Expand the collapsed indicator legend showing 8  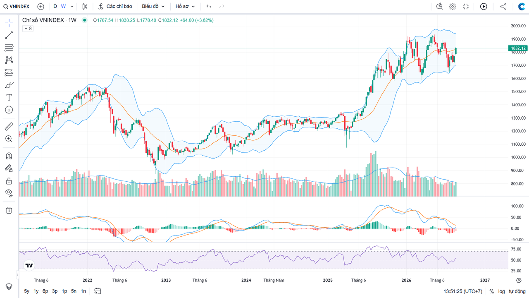pyautogui.click(x=27, y=29)
